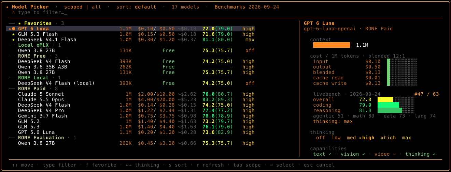Select the off thinking level in detail panel
This screenshot has height=172, width=451.
(321, 138)
